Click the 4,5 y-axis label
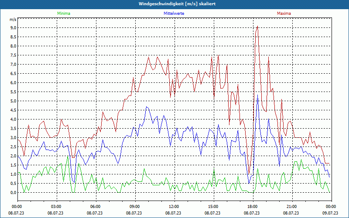Image resolution: width=349 pixels, height=218 pixels. [14, 110]
